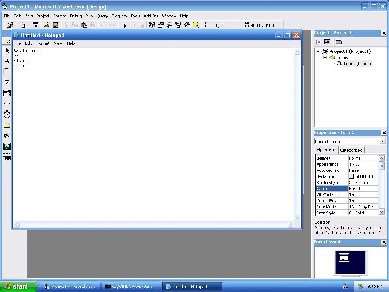Viewport: 389px width, 292px height.
Task: Open dropdown next to Add Project icon
Action: [x=16, y=25]
